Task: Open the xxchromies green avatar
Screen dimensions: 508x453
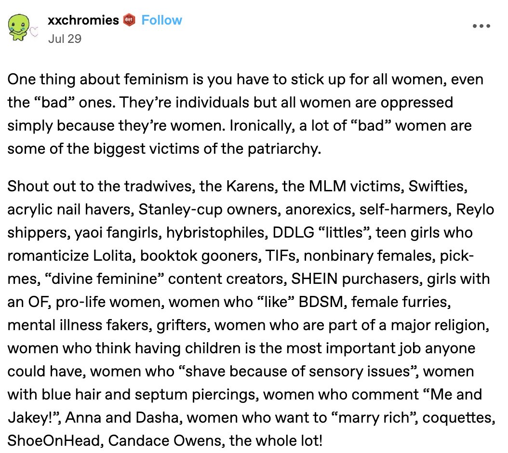Action: tap(19, 27)
